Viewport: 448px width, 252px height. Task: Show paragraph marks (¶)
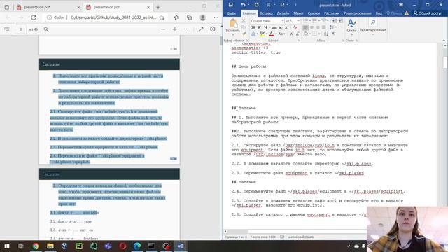(x=334, y=34)
